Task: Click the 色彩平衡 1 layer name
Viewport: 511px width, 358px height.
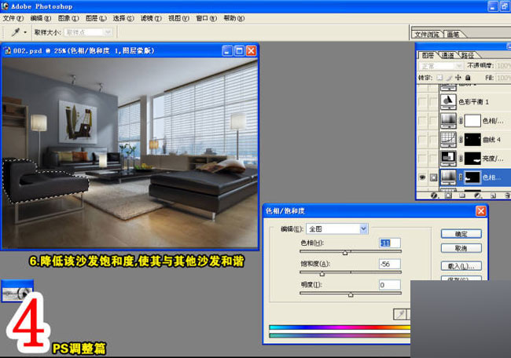Action: click(473, 102)
